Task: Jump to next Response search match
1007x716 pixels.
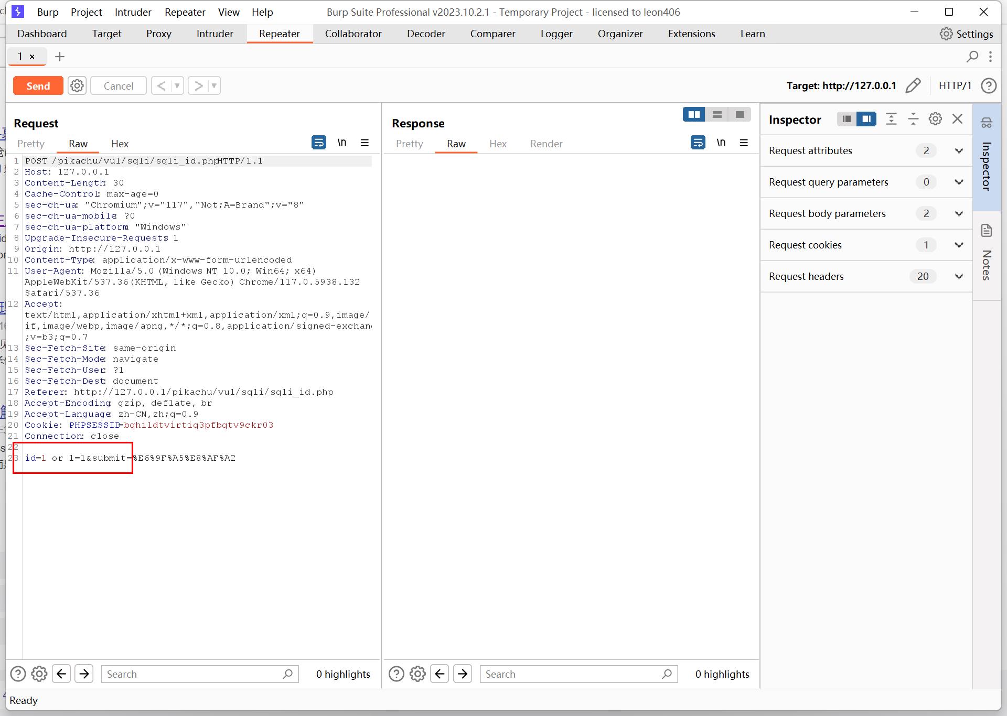Action: (x=463, y=674)
